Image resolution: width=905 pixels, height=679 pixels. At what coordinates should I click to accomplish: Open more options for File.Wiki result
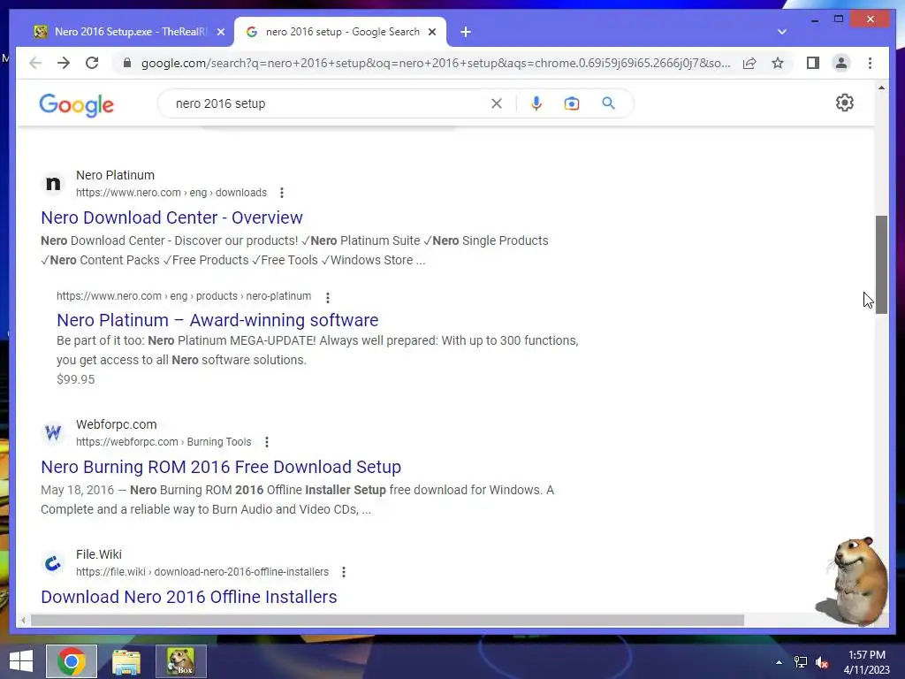click(x=344, y=572)
